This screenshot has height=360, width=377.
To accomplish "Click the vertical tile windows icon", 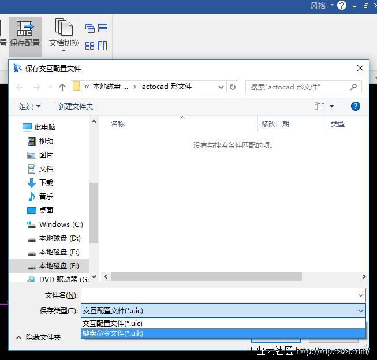I will point(103,46).
